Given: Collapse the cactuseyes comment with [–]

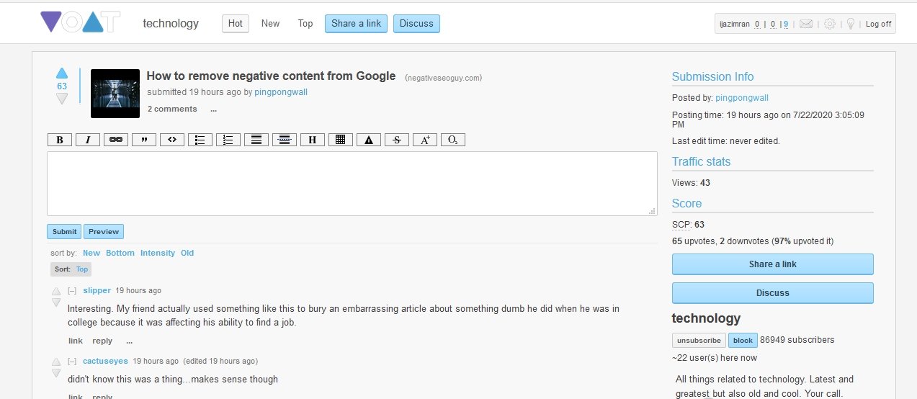Looking at the screenshot, I should pos(72,362).
